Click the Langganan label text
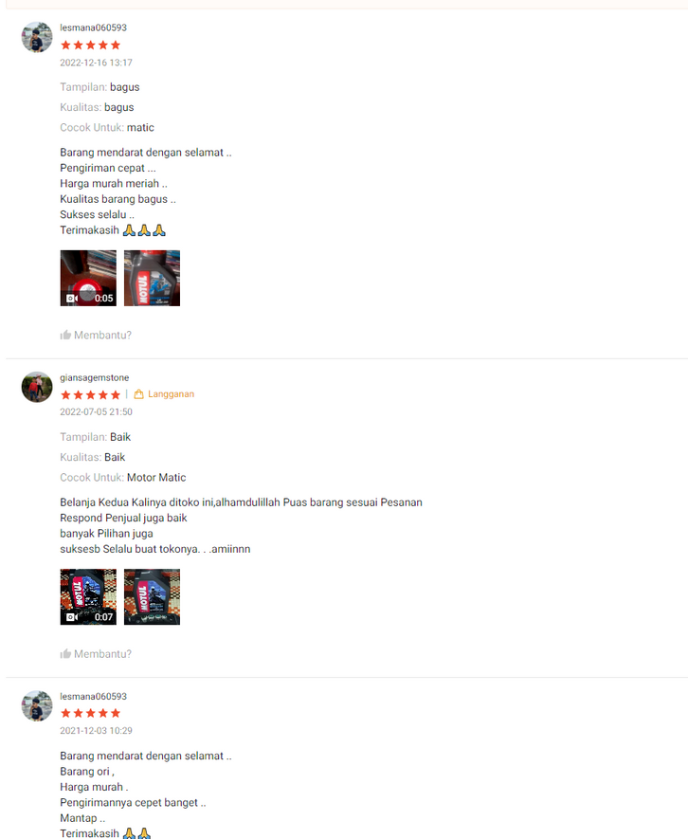The width and height of the screenshot is (688, 839). (171, 394)
